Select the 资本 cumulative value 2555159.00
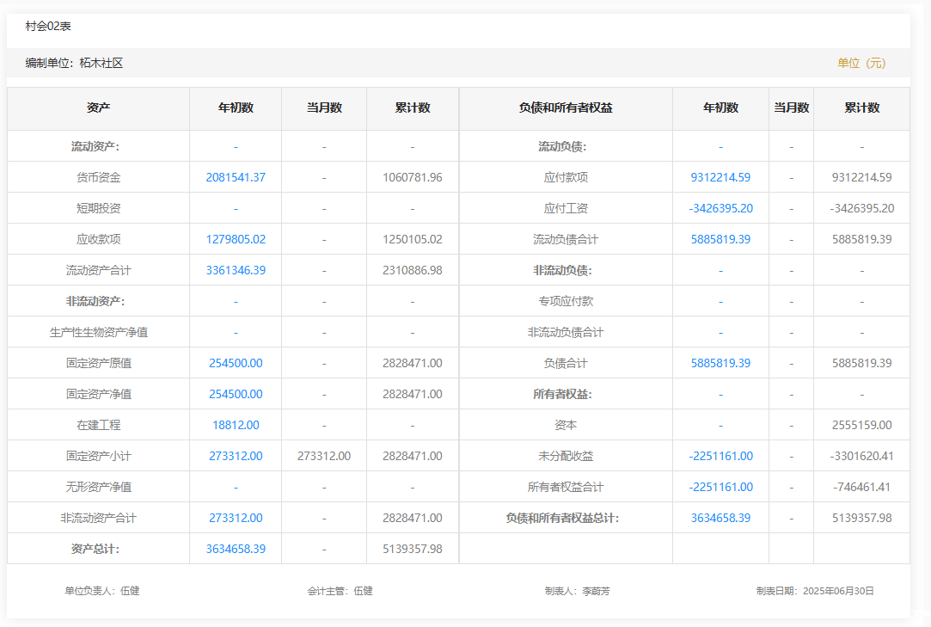 point(861,425)
